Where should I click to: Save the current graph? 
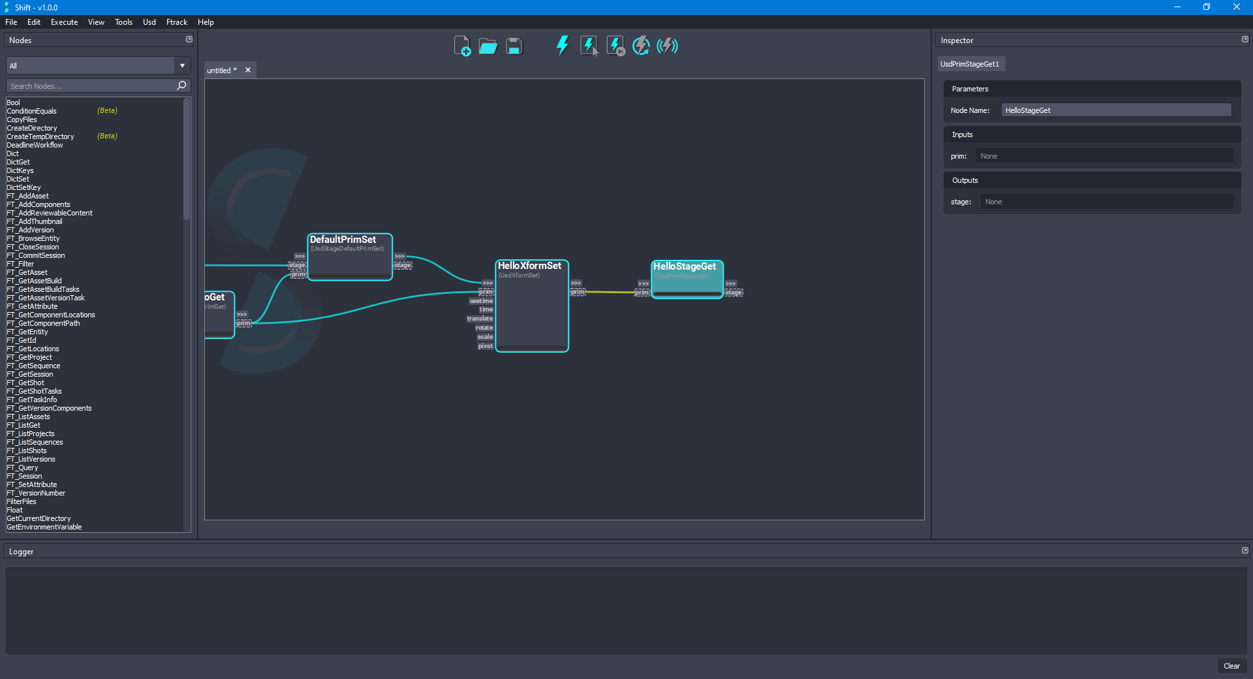pos(514,46)
